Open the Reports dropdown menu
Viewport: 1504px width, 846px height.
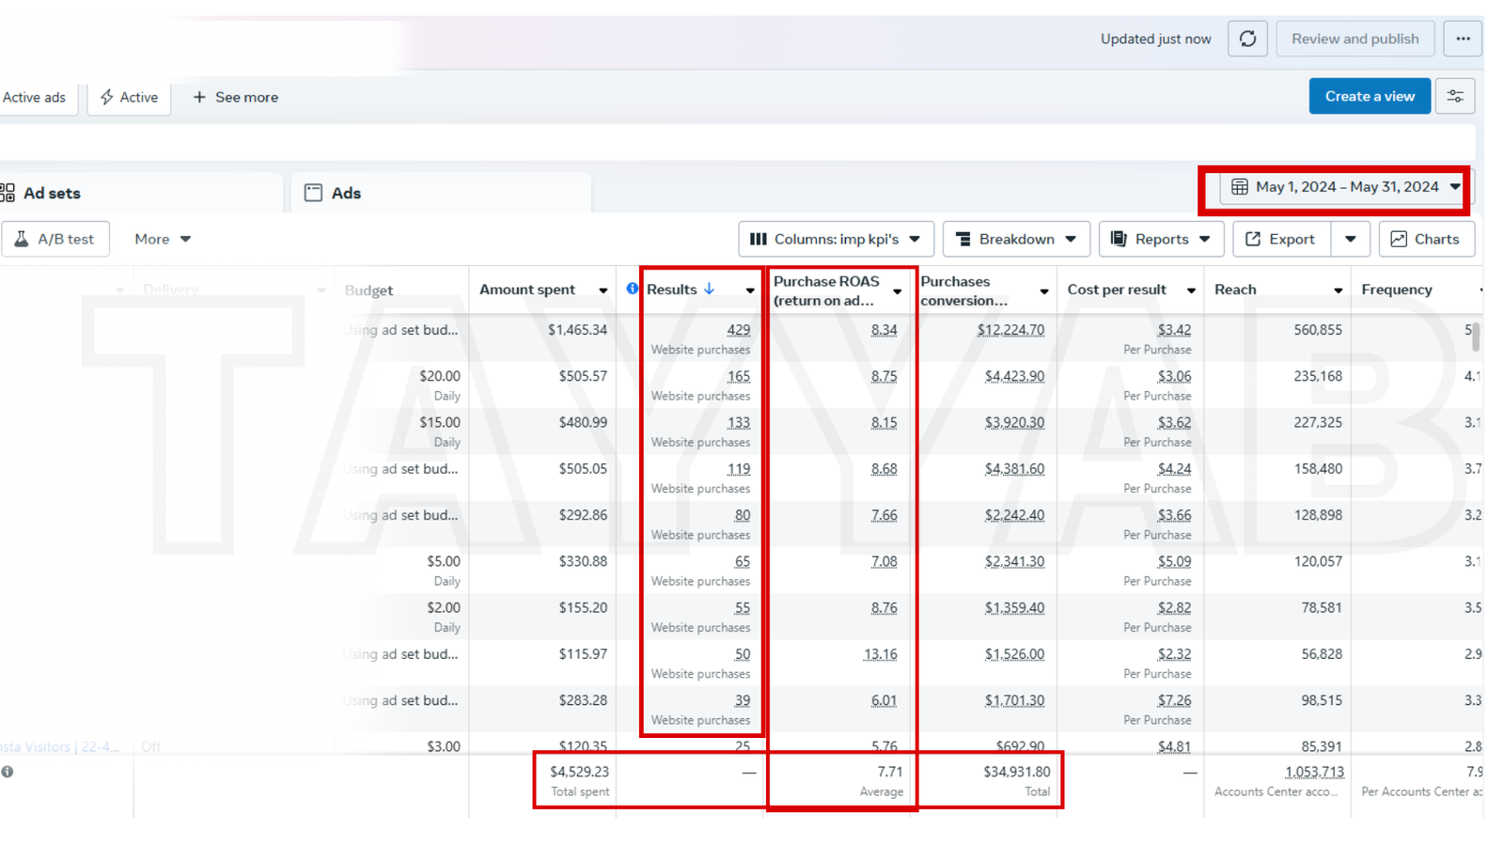click(x=1161, y=239)
